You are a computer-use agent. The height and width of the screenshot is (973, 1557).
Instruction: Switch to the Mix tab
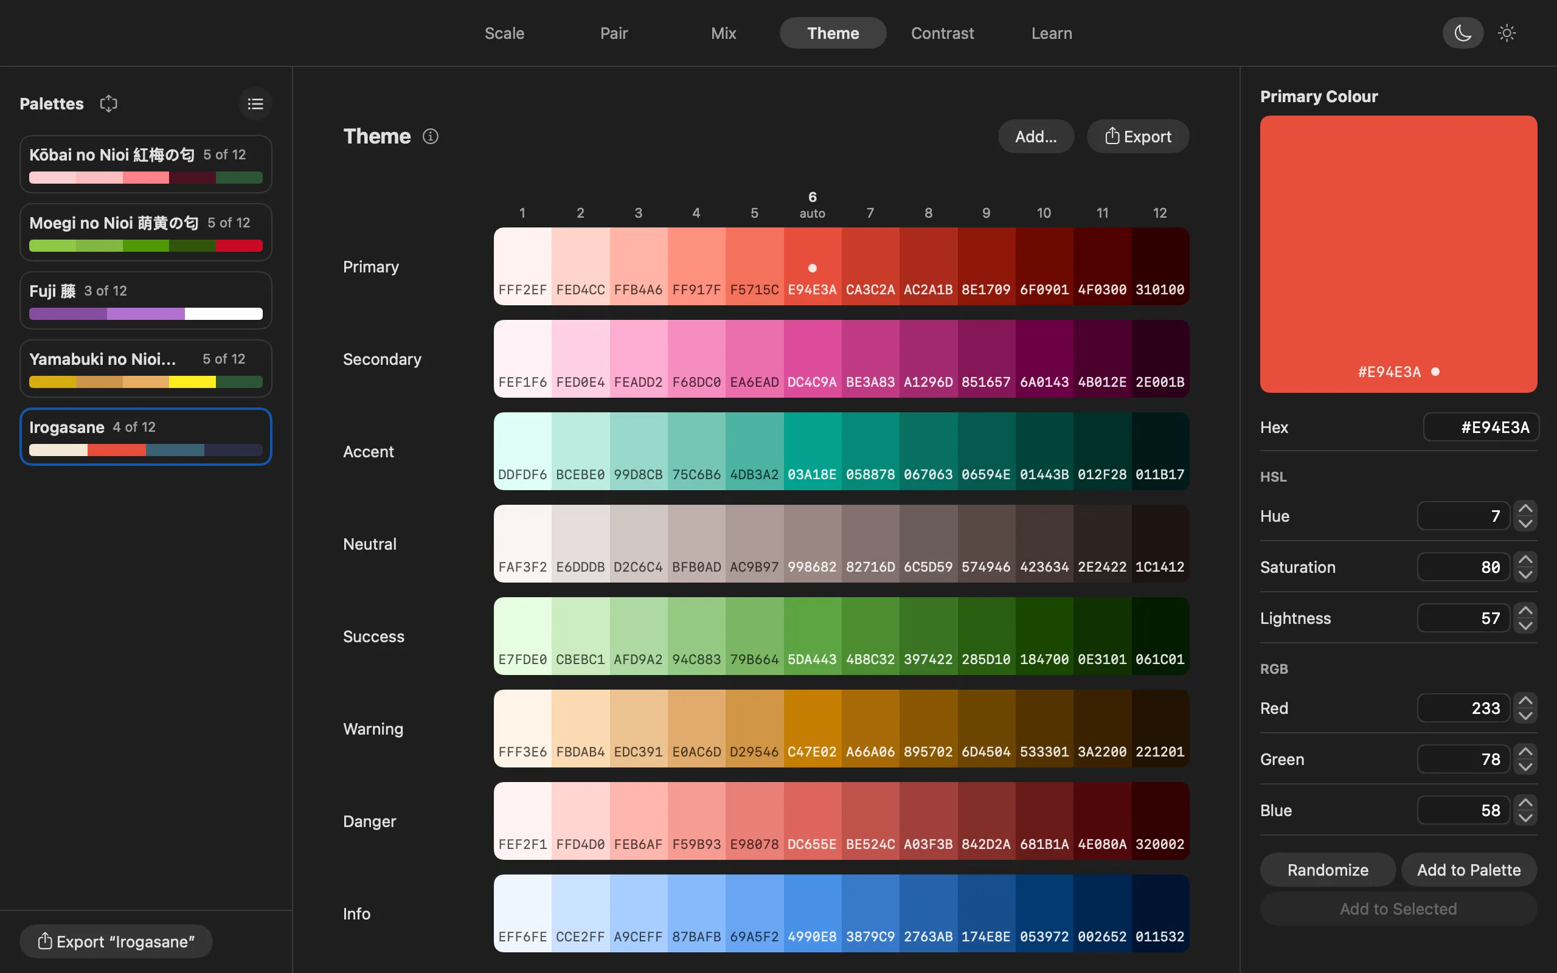click(x=723, y=33)
